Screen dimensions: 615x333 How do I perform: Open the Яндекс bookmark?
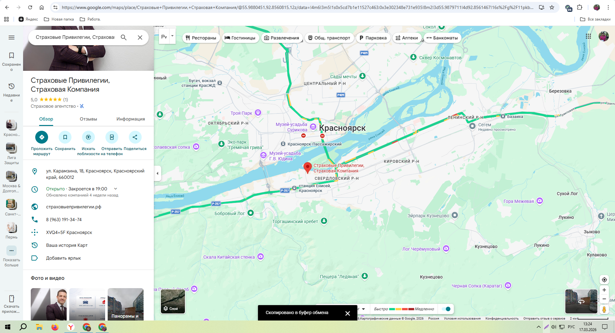click(28, 19)
